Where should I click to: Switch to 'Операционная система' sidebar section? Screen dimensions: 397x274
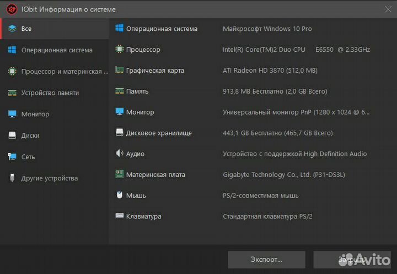point(55,50)
